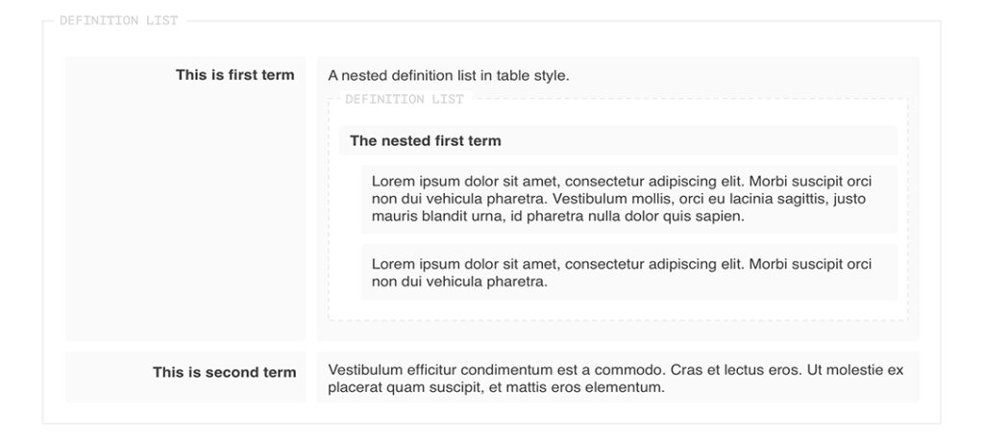Click the nested DEFINITION LIST label

[405, 99]
